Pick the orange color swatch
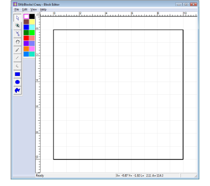210x186 pixels. (x=26, y=49)
